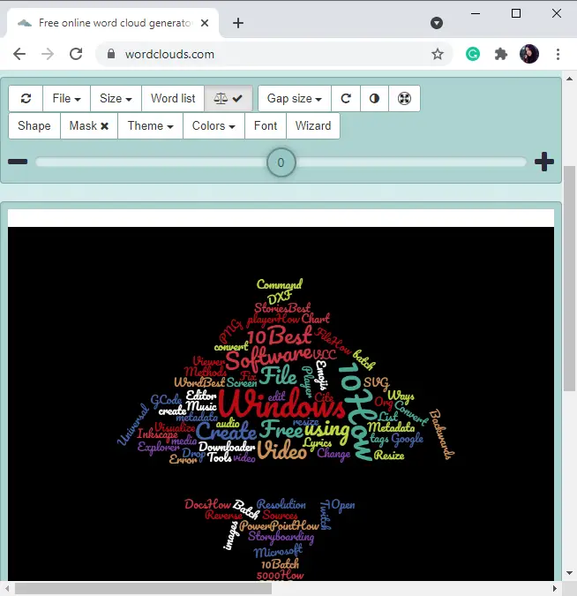577x596 pixels.
Task: Click the word 'Microsoft' in the cloud
Action: click(278, 552)
